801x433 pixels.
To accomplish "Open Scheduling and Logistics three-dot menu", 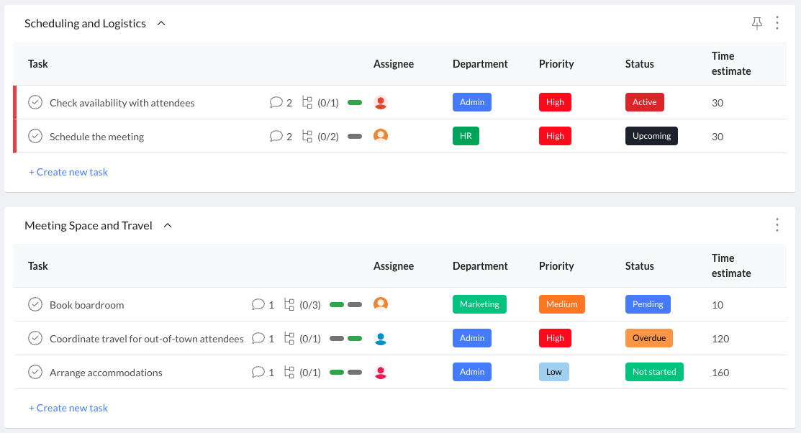I will point(777,24).
